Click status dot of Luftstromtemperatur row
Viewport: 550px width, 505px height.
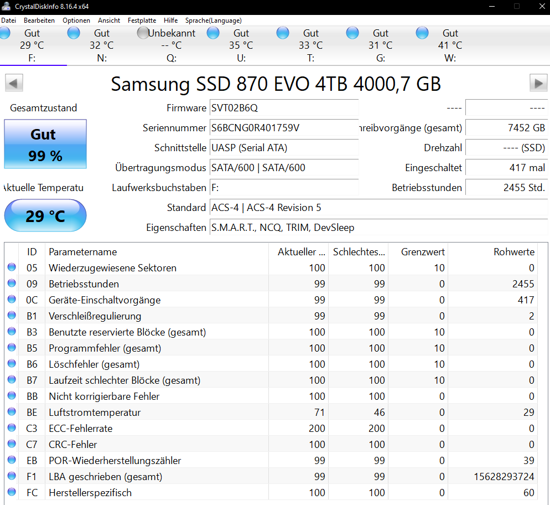12,411
